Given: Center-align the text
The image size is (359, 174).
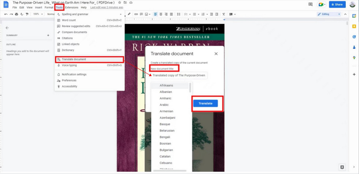Looking at the screenshot, I should (161, 14).
